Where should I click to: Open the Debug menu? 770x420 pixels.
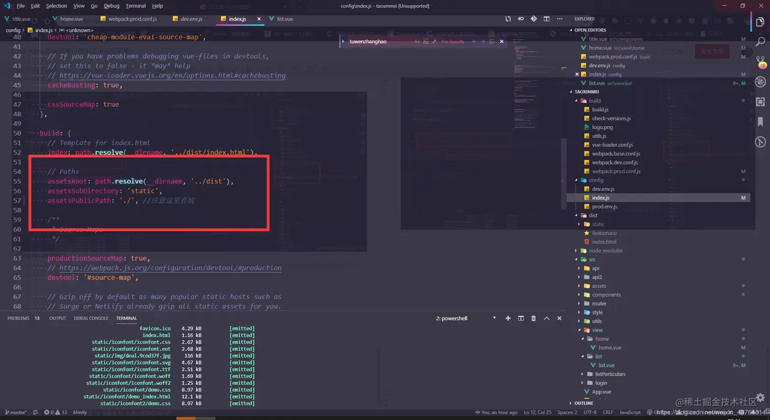pyautogui.click(x=112, y=6)
